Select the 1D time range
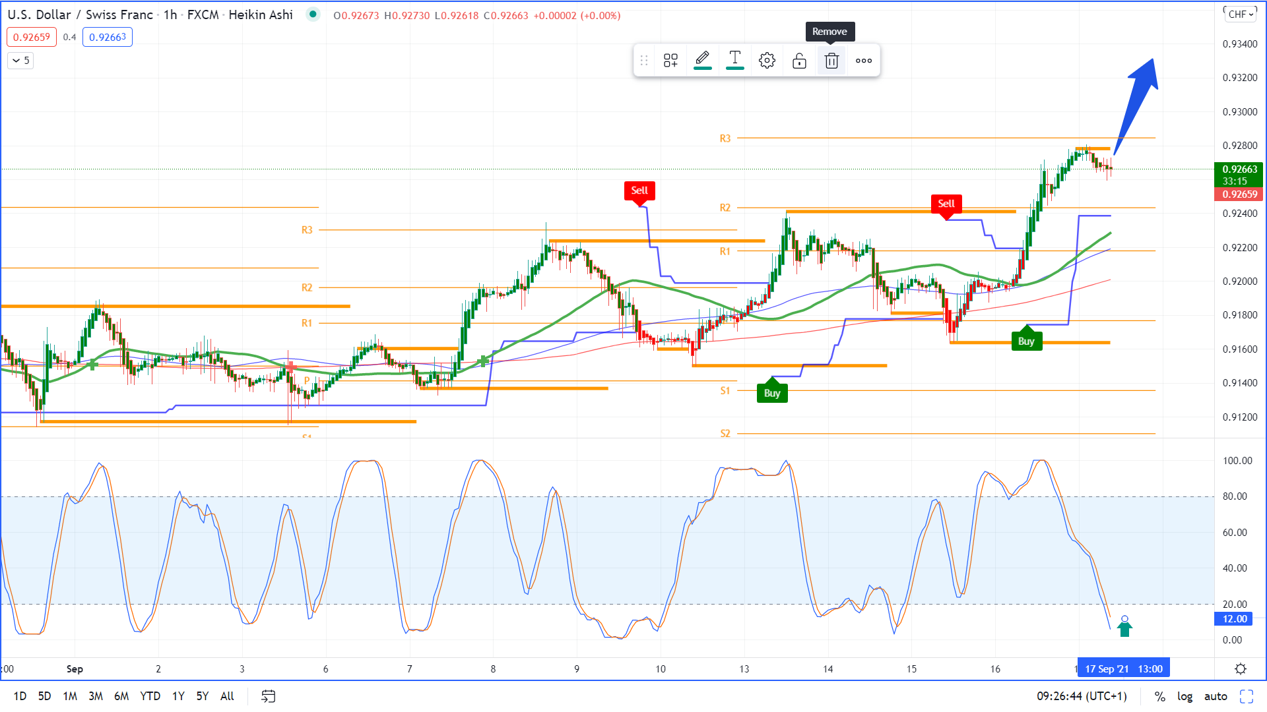Viewport: 1267px width, 712px height. tap(20, 696)
